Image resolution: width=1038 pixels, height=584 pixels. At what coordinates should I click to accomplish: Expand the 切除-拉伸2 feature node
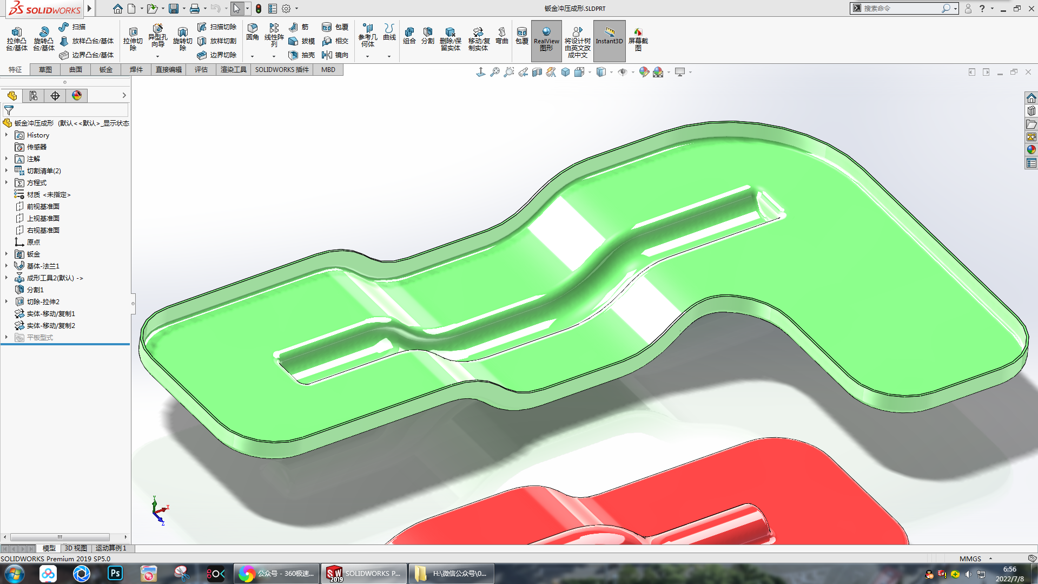pos(6,301)
